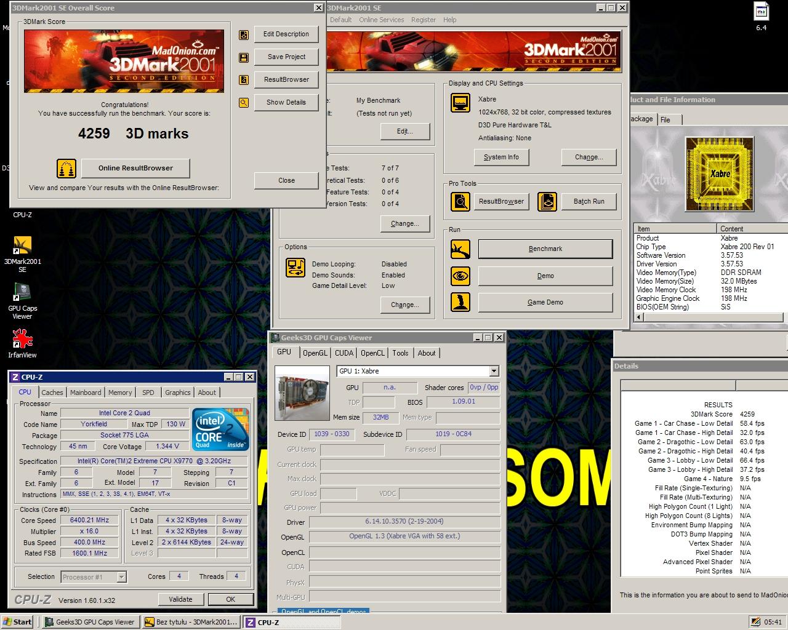788x630 pixels.
Task: Switch to the Memory tab in CPU-Z
Action: 120,393
